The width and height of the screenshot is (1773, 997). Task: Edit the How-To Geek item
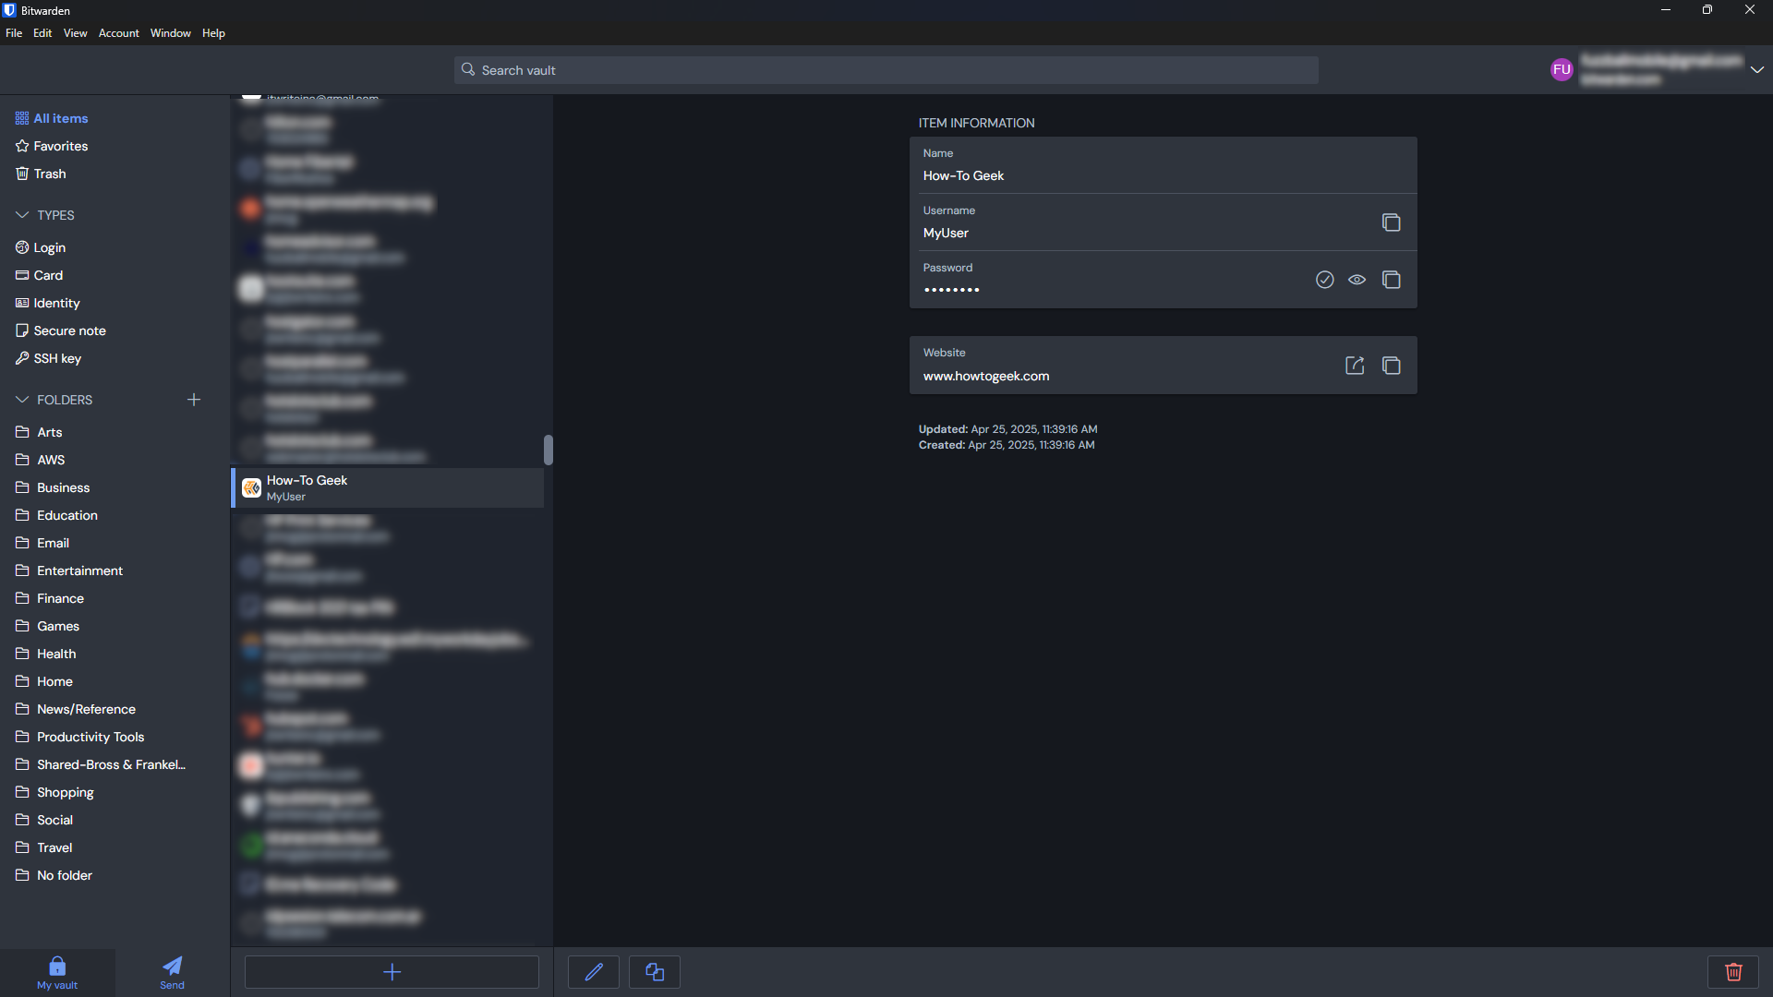click(594, 972)
